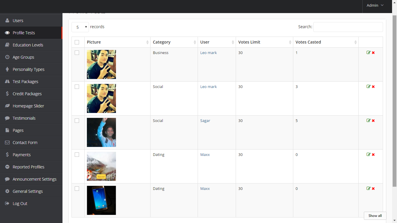Open the Homepage Slider menu item
This screenshot has width=397, height=223.
click(31, 106)
